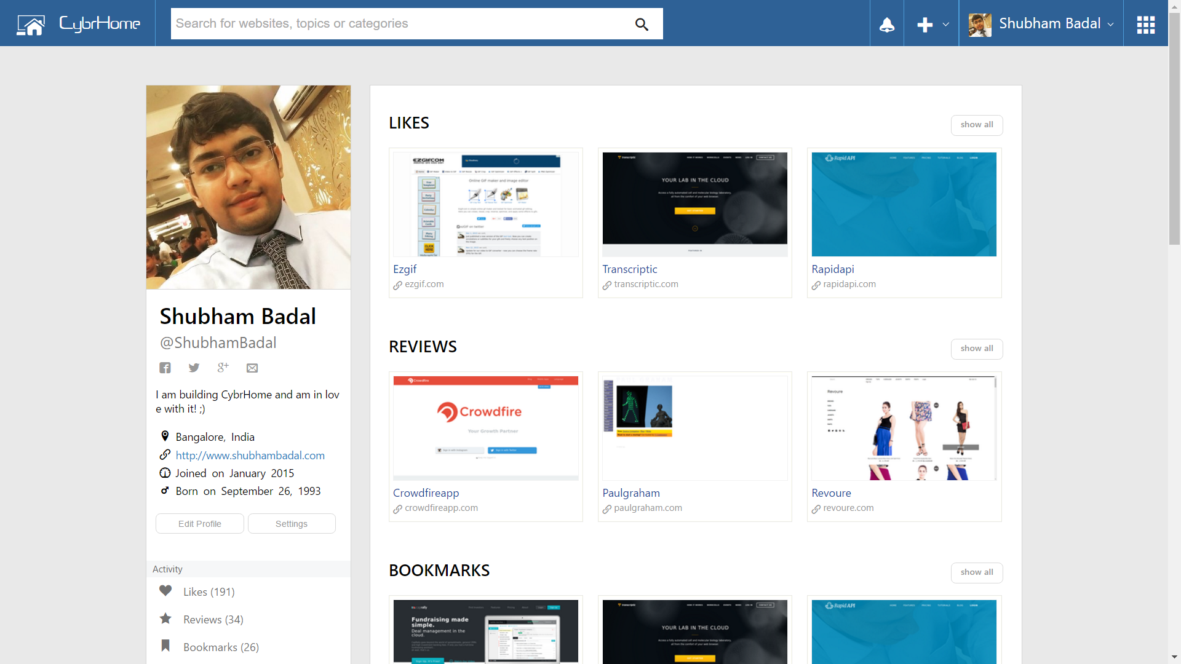Click the Revoure title link
The image size is (1181, 664).
tap(831, 493)
